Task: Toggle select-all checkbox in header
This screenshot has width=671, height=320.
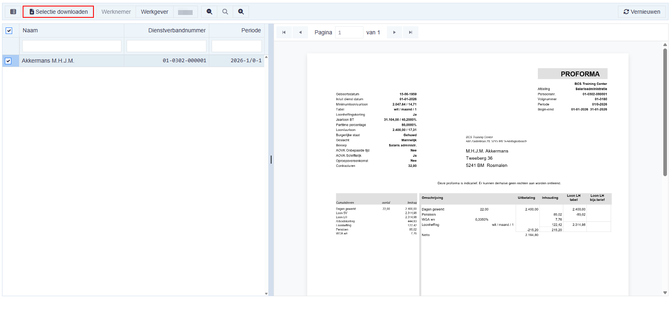Action: tap(9, 31)
